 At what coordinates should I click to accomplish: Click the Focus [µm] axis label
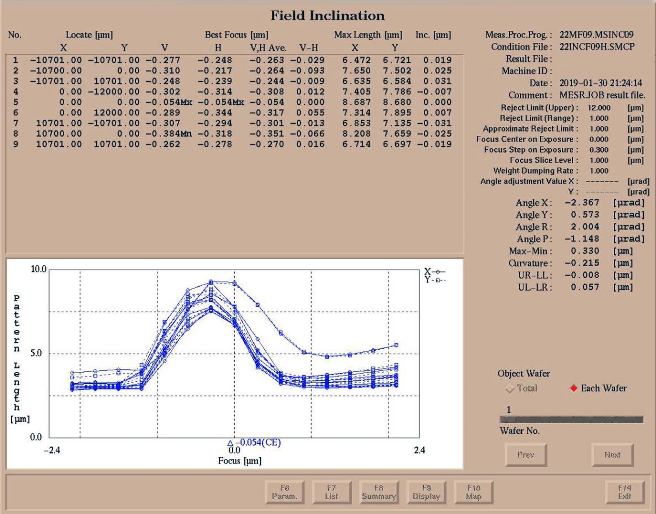pyautogui.click(x=240, y=461)
